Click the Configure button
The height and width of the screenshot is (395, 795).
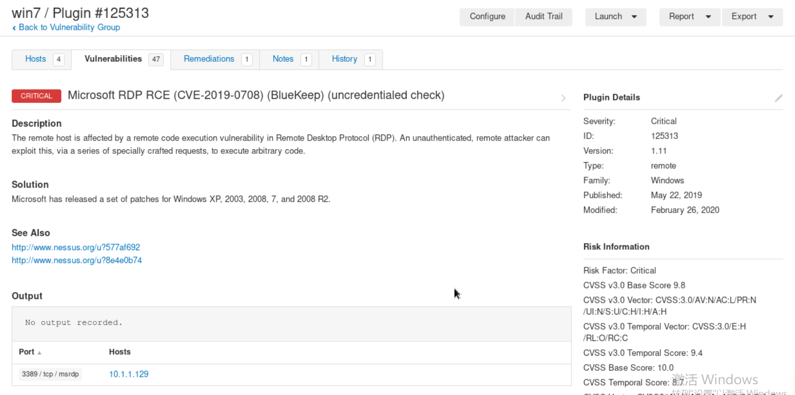(x=487, y=16)
